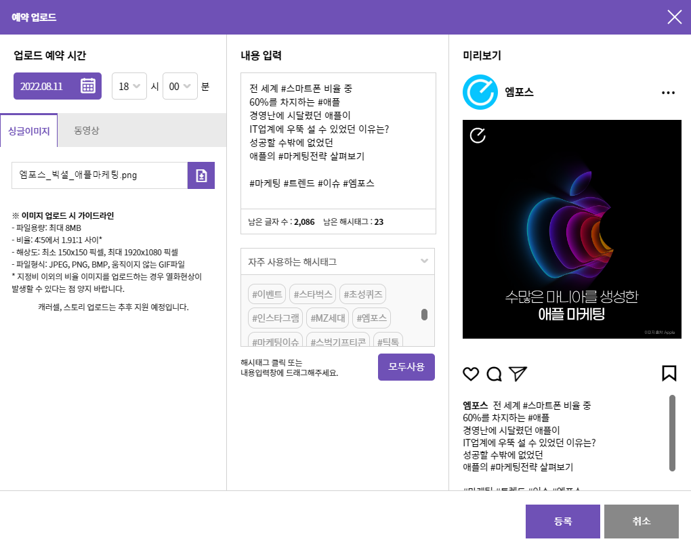Click the heart like icon in preview
This screenshot has width=691, height=552.
pos(471,374)
